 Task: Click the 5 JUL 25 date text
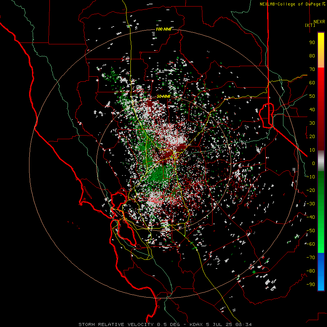(219, 324)
